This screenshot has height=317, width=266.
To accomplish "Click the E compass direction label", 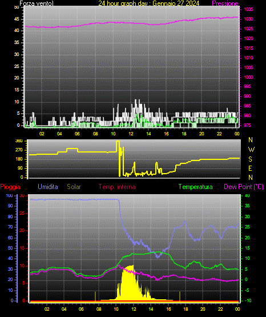I will 250,168.
